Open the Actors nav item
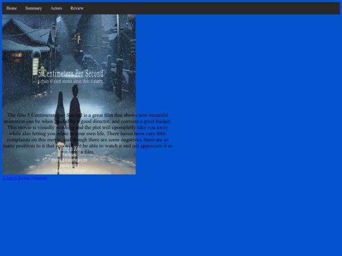The height and width of the screenshot is (256, 342). 56,8
